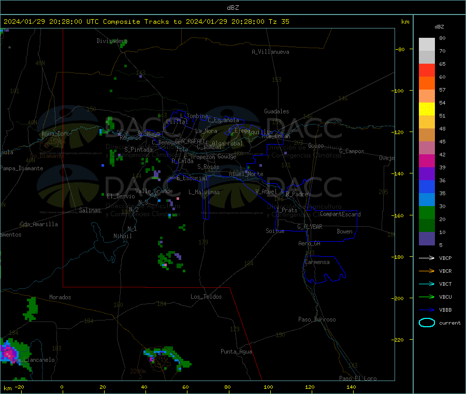
Task: Click the 'Cda_Amarilla' label
Action: tap(39, 224)
